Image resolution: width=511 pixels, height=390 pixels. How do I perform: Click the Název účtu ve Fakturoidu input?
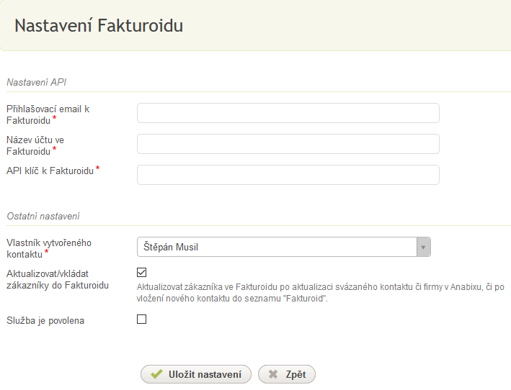pyautogui.click(x=288, y=144)
